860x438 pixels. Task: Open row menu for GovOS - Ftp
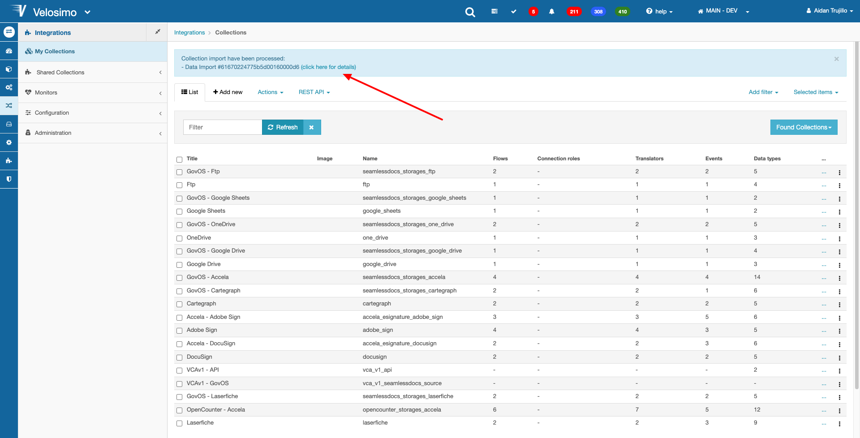(x=839, y=172)
